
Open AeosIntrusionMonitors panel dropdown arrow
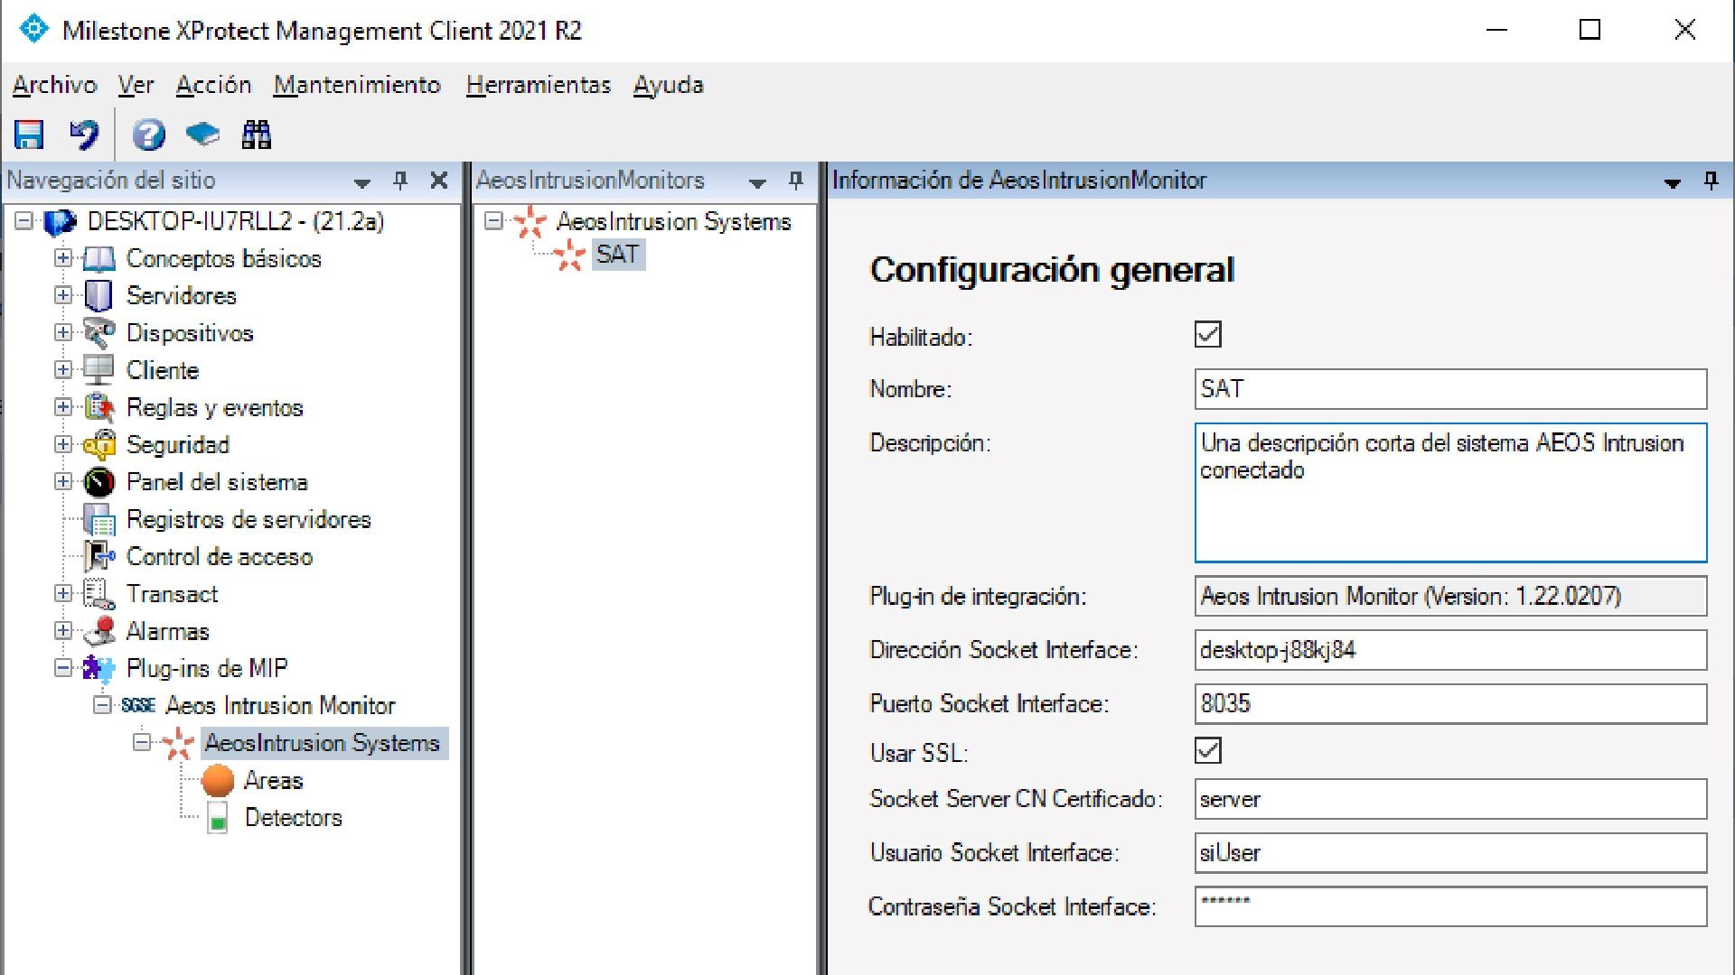[757, 182]
